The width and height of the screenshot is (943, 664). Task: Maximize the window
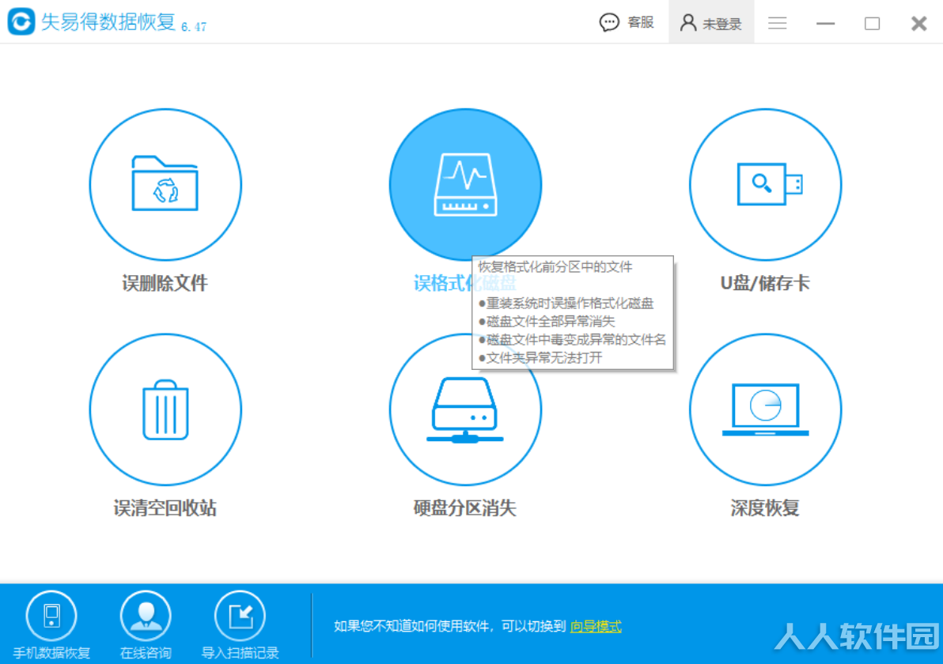pos(872,24)
